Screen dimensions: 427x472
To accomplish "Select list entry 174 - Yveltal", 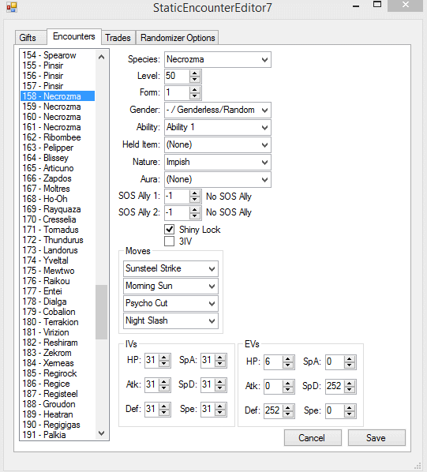I will pos(58,260).
